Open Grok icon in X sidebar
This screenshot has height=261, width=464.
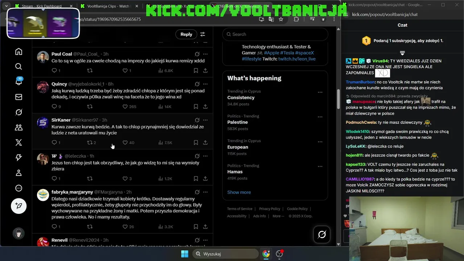[18, 112]
